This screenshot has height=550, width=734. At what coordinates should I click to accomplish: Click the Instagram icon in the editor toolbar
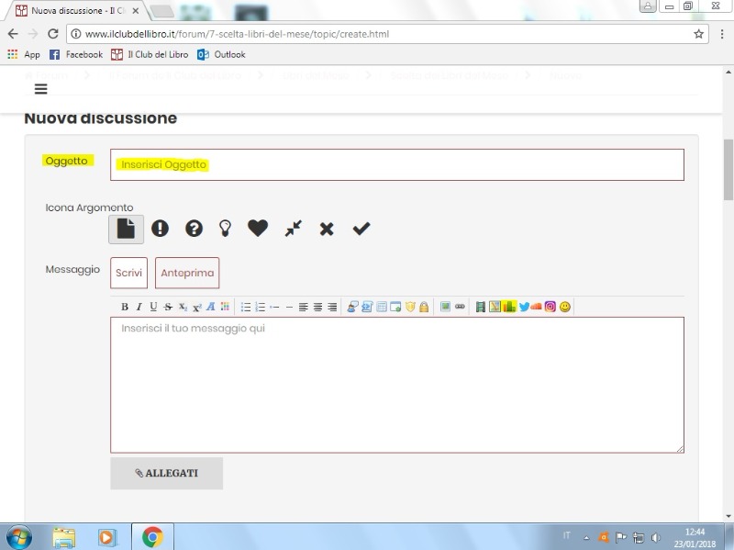[x=550, y=307]
